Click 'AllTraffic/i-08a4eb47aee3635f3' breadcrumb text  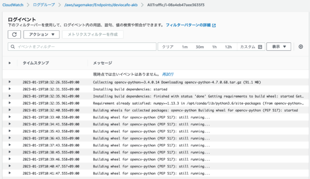176,5
